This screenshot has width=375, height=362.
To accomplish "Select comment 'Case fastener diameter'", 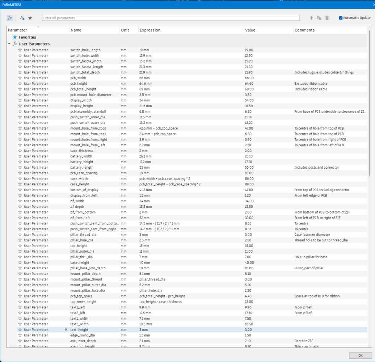I will tap(312, 235).
